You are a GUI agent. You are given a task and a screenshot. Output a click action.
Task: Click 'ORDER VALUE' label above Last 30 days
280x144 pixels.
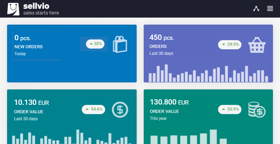click(x=28, y=112)
